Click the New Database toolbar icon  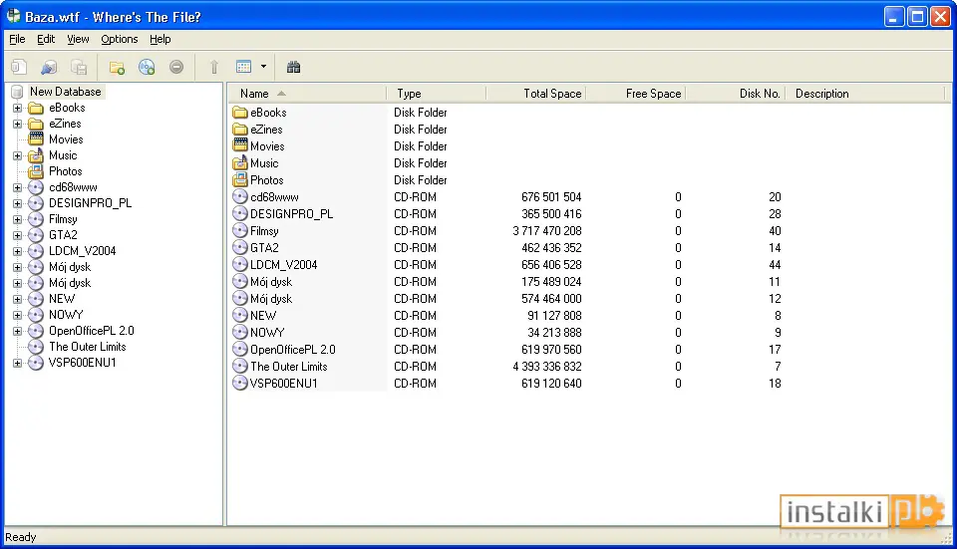(x=19, y=67)
